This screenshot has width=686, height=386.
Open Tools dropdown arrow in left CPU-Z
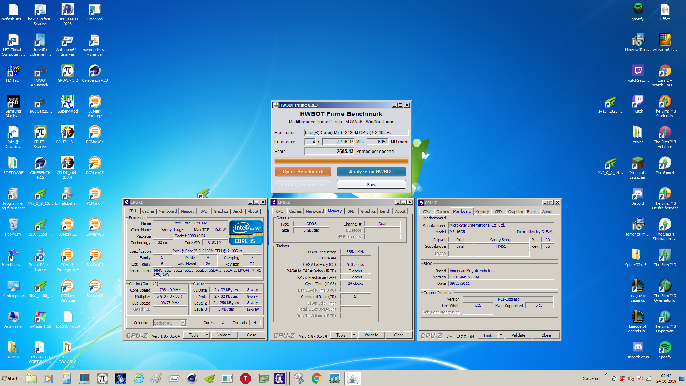[207, 335]
